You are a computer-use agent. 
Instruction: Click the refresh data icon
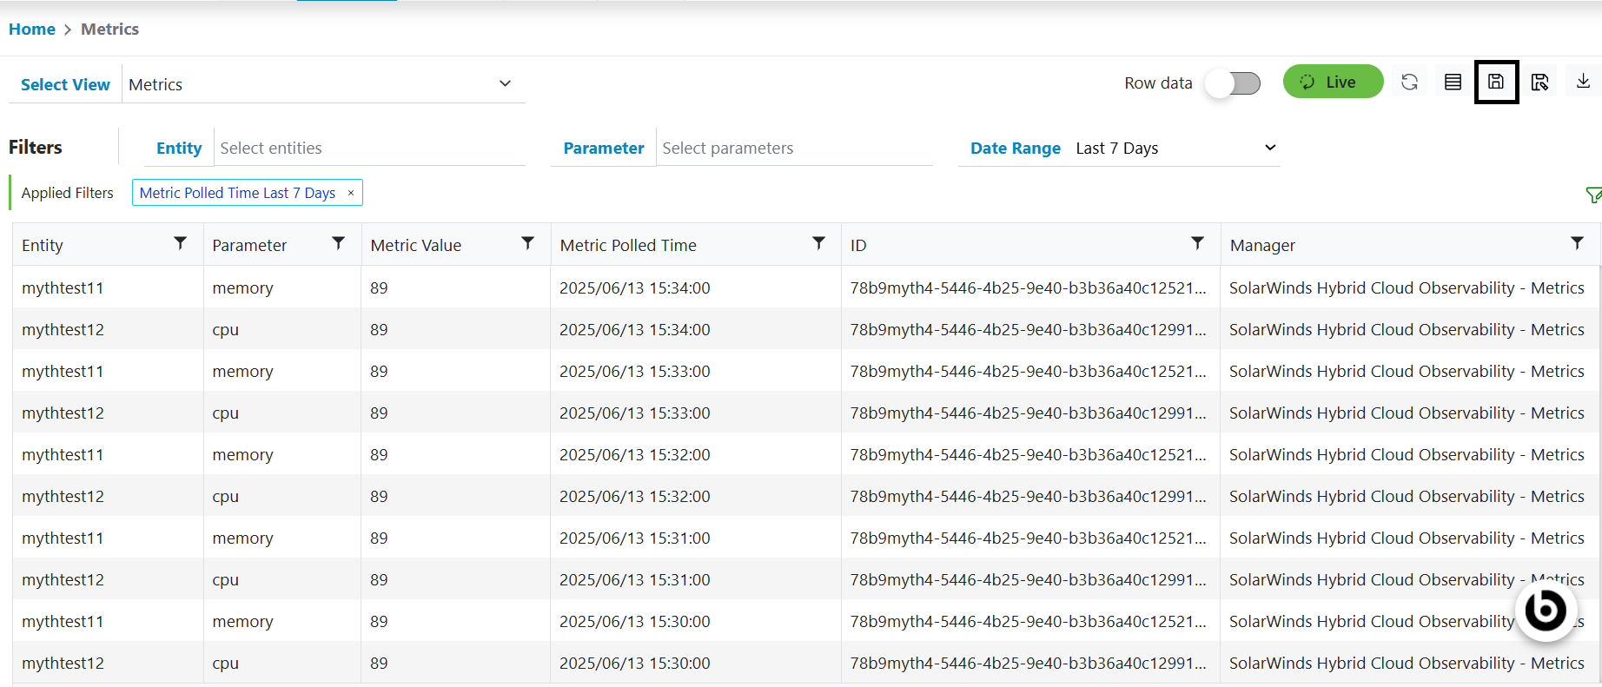tap(1409, 83)
